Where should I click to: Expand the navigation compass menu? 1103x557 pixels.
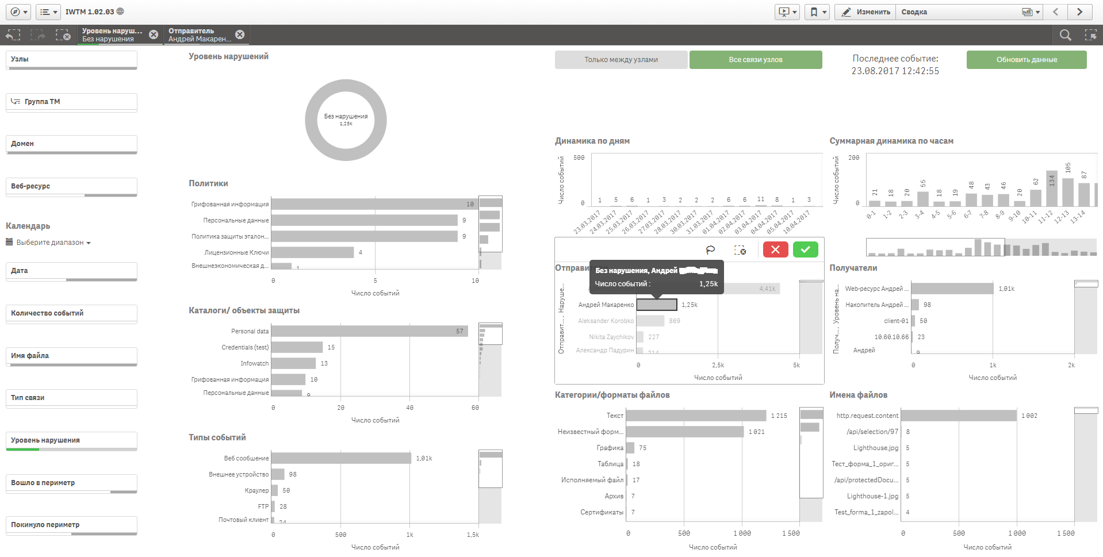(x=19, y=11)
